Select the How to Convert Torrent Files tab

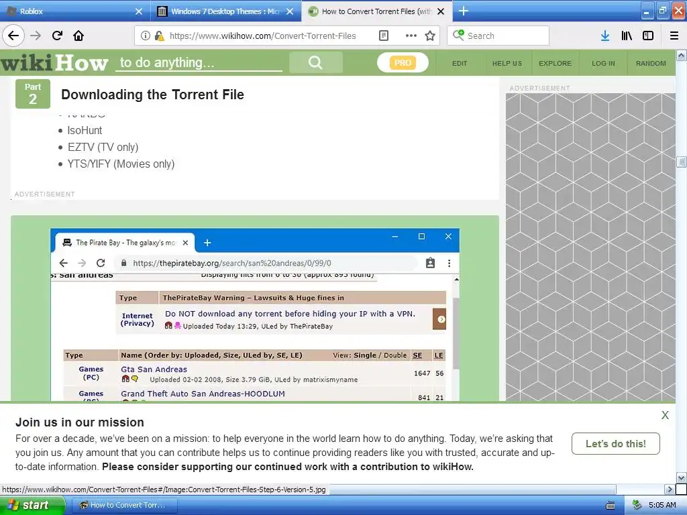pyautogui.click(x=377, y=11)
